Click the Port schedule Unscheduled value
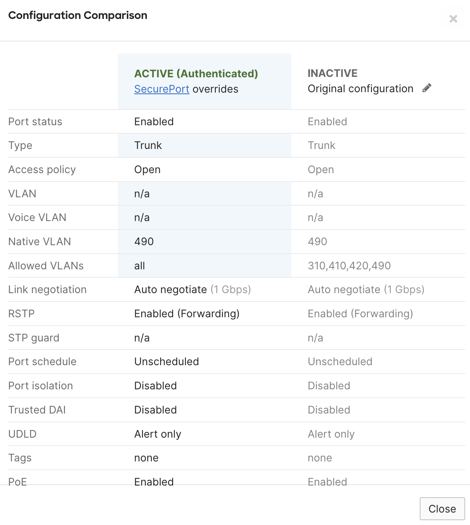 click(167, 362)
